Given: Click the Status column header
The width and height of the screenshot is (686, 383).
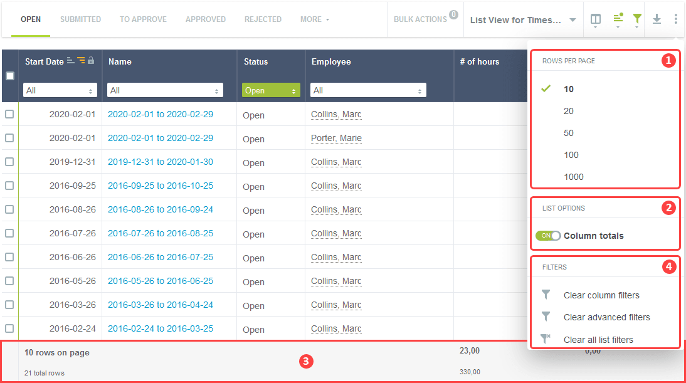Looking at the screenshot, I should pyautogui.click(x=256, y=61).
